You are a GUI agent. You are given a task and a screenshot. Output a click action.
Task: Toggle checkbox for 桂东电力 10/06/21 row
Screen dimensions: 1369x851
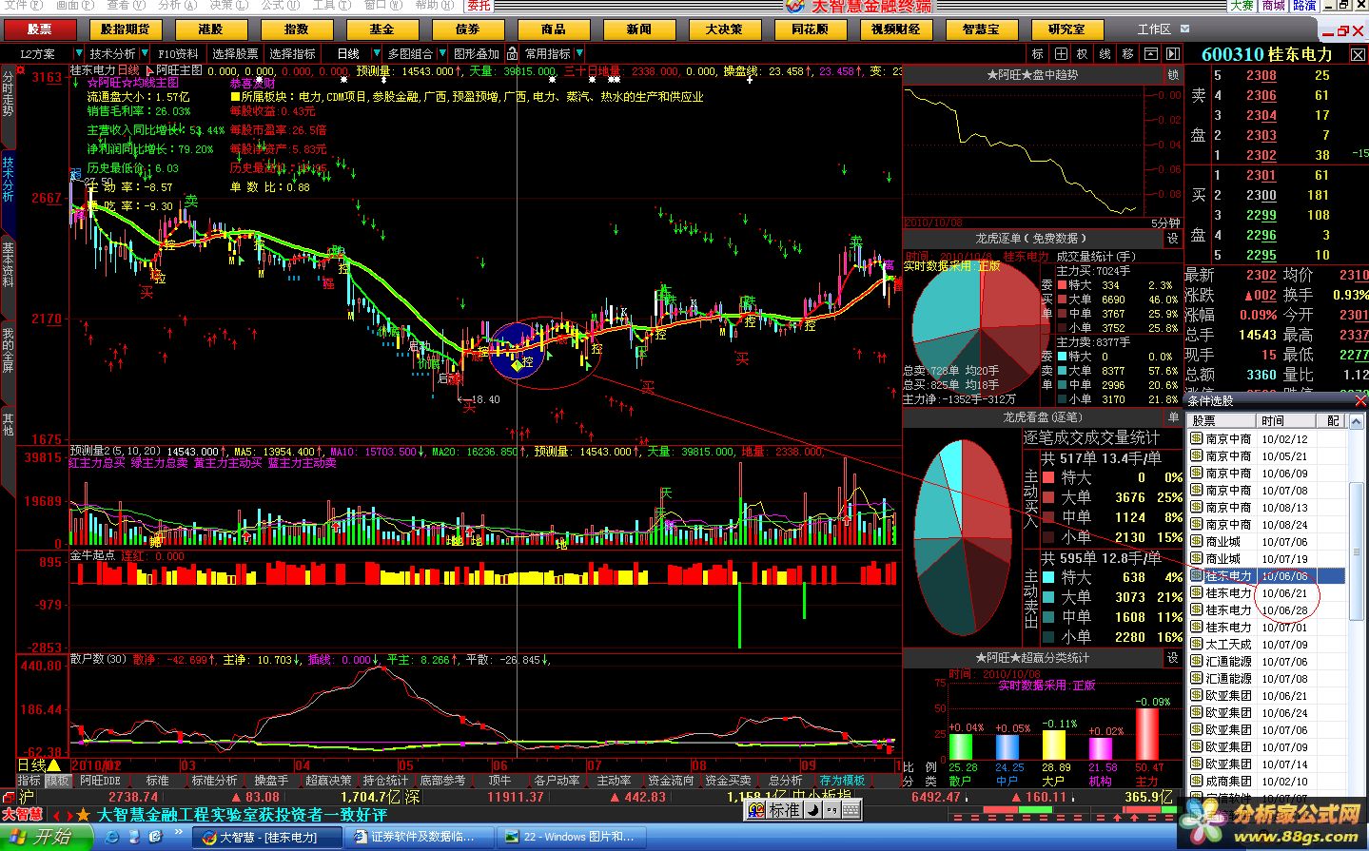pyautogui.click(x=1197, y=592)
